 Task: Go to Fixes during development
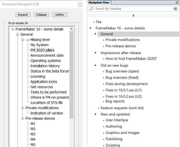point(127,84)
